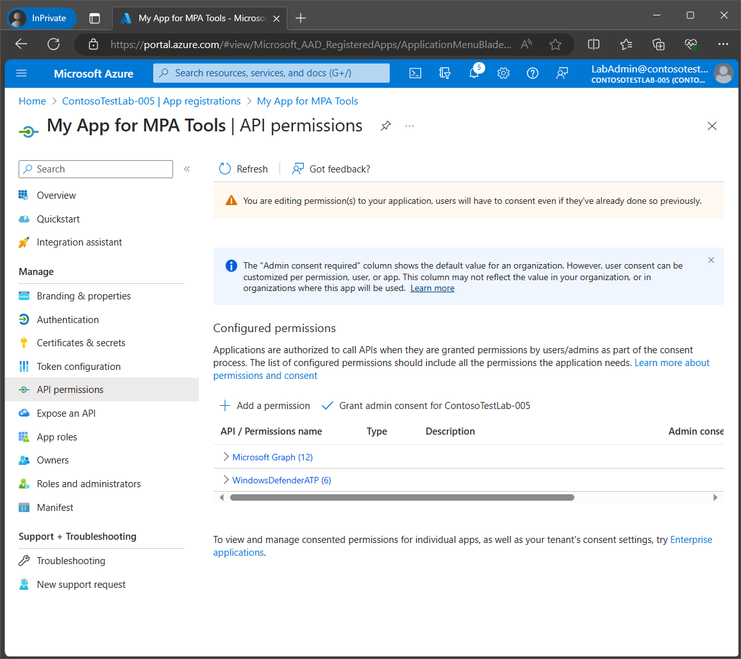Select API permissions in the sidebar

coord(102,390)
